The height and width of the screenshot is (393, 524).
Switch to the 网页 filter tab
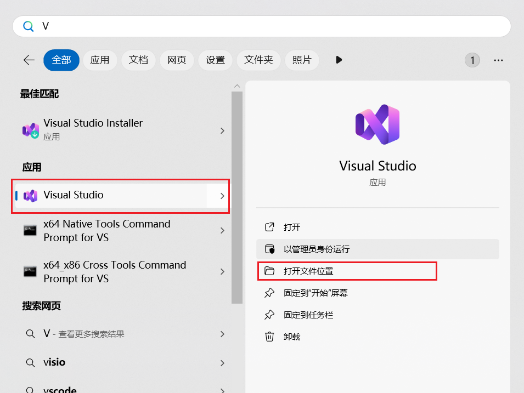pyautogui.click(x=177, y=60)
